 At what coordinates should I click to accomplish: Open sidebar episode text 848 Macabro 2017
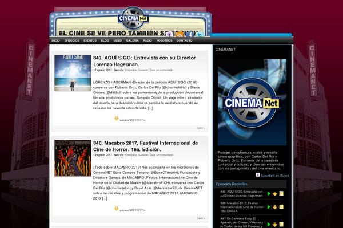pos(242,207)
